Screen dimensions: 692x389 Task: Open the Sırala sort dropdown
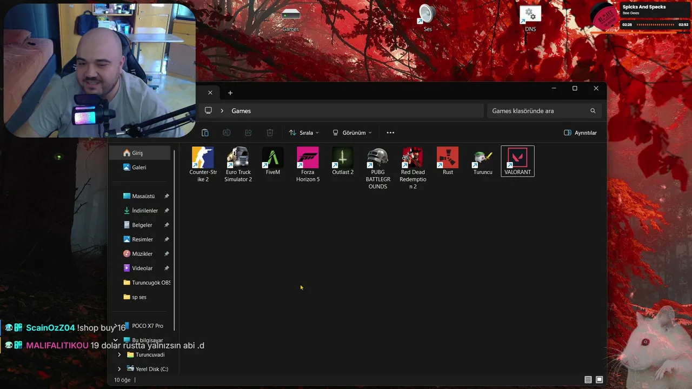coord(304,132)
